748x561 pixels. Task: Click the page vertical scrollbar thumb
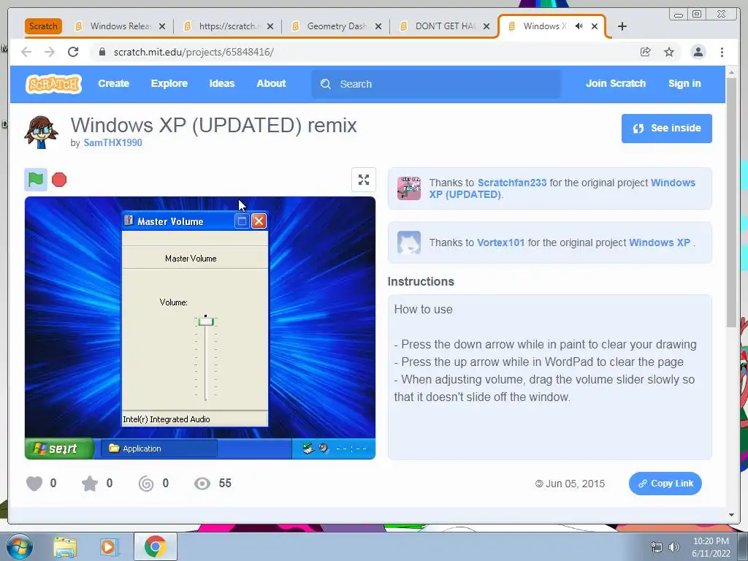click(731, 203)
